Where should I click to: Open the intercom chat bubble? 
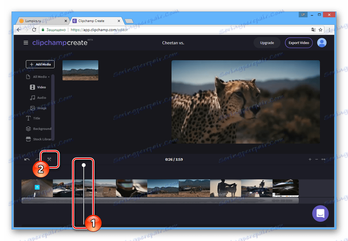coord(320,213)
